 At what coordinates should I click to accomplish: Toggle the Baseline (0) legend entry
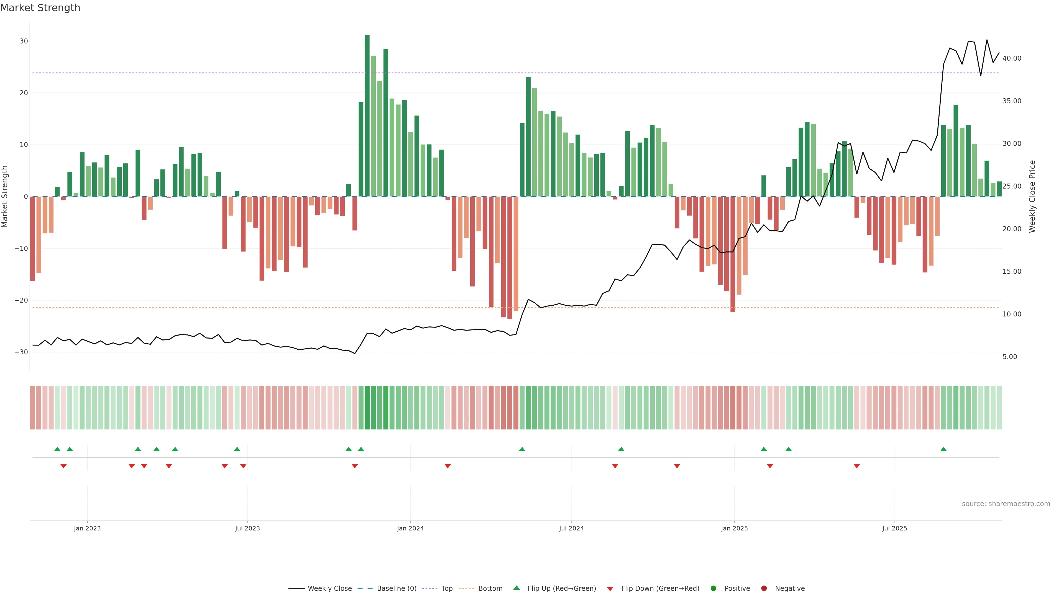coord(397,589)
